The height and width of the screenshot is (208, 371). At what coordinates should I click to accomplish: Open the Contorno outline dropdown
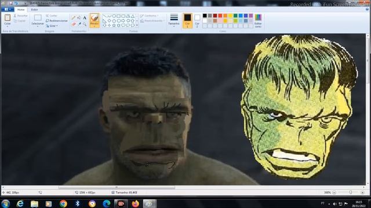(150, 16)
